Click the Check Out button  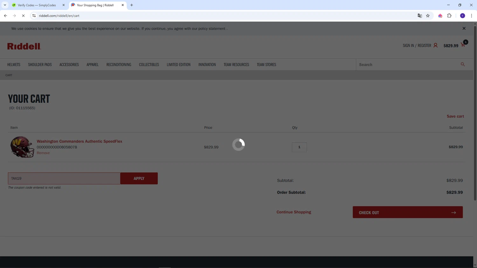click(x=408, y=212)
